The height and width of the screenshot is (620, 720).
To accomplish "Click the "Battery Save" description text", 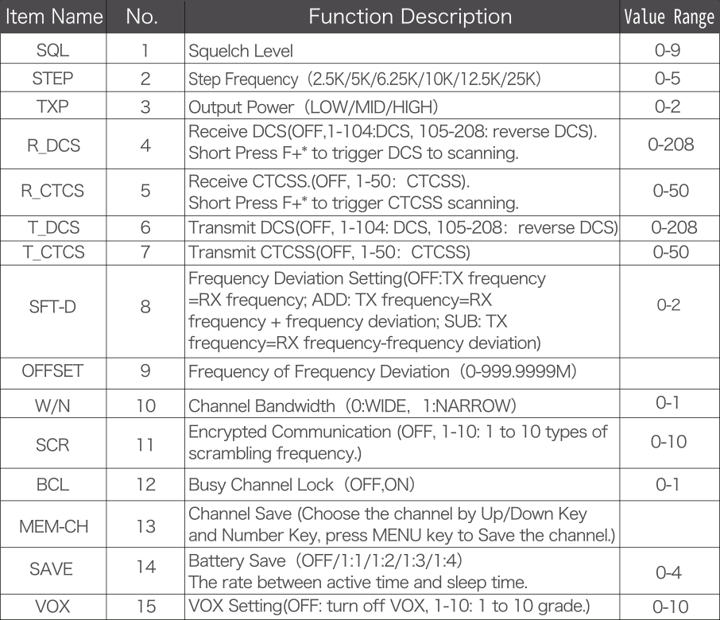I will pos(358,572).
